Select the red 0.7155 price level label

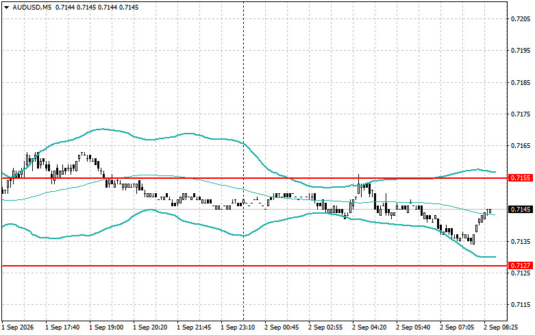[521, 177]
